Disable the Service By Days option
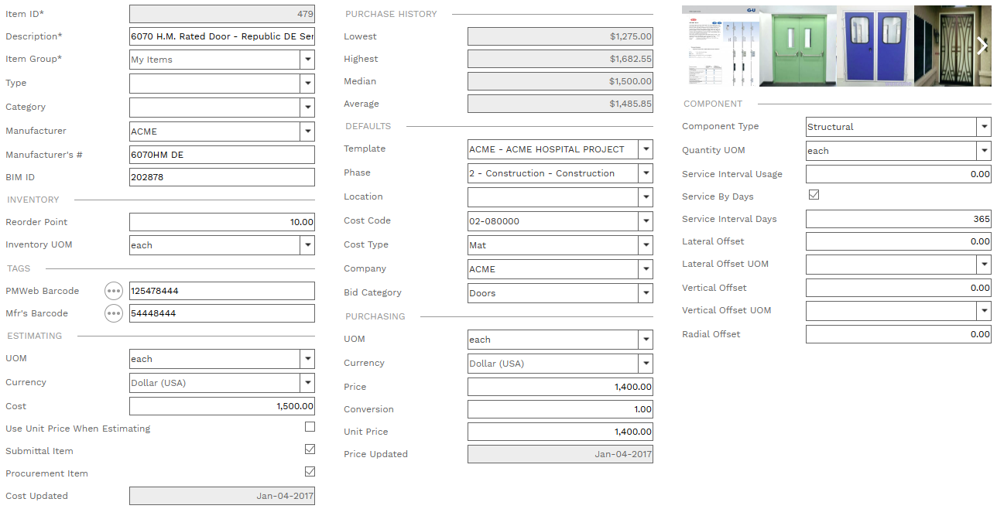997x509 pixels. click(x=814, y=195)
